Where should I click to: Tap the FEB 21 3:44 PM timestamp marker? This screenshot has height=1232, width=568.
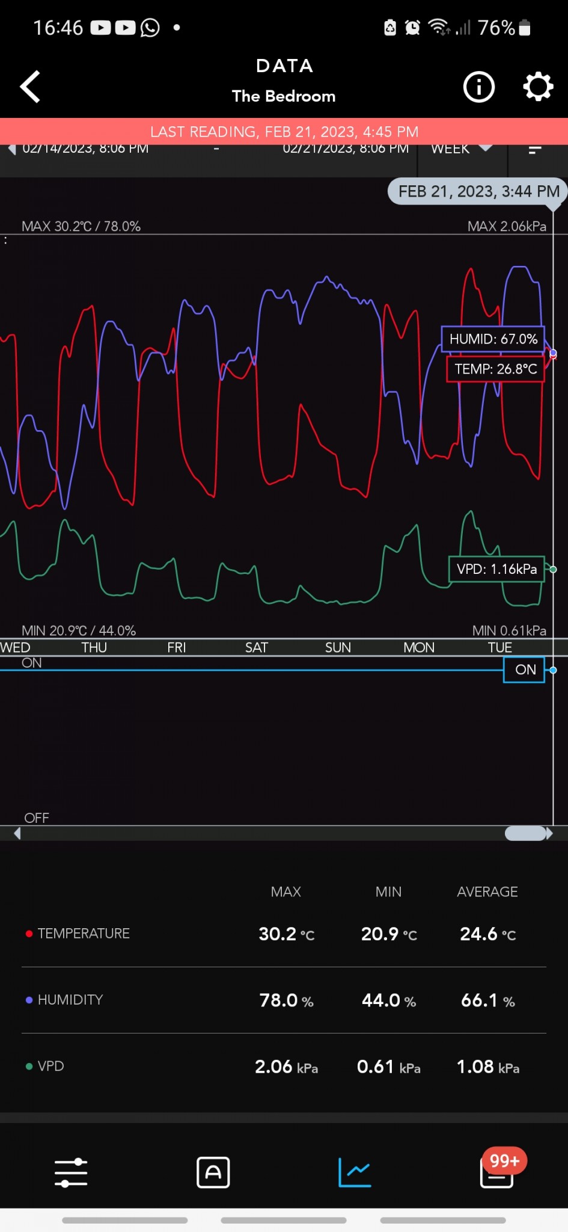click(478, 191)
